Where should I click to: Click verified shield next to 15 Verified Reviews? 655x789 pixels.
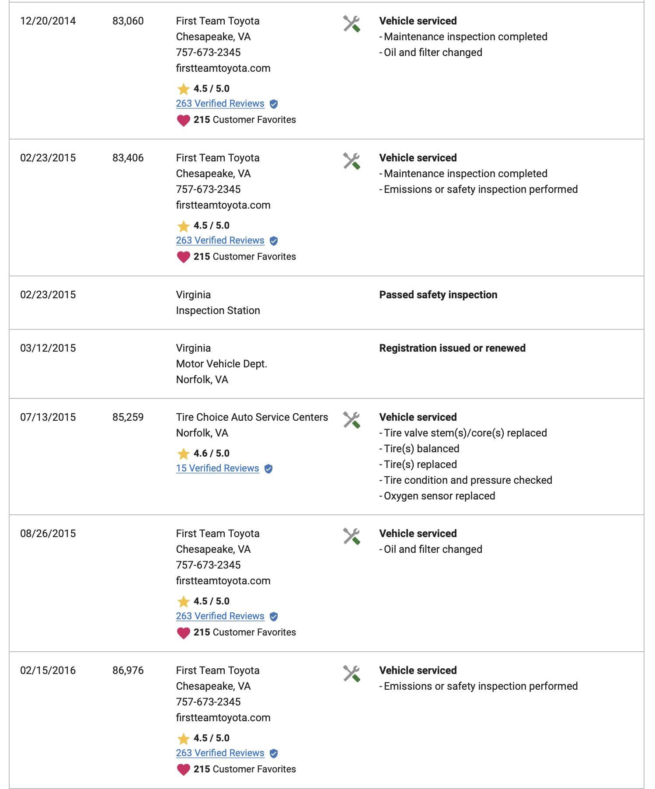click(268, 469)
